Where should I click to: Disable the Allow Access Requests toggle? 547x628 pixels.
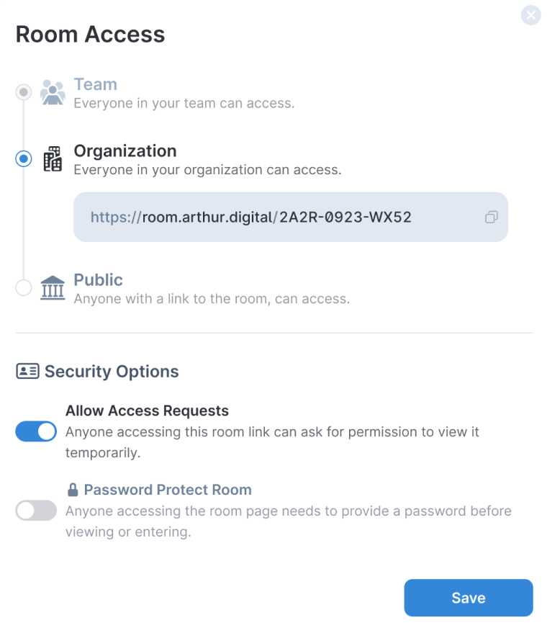[36, 431]
